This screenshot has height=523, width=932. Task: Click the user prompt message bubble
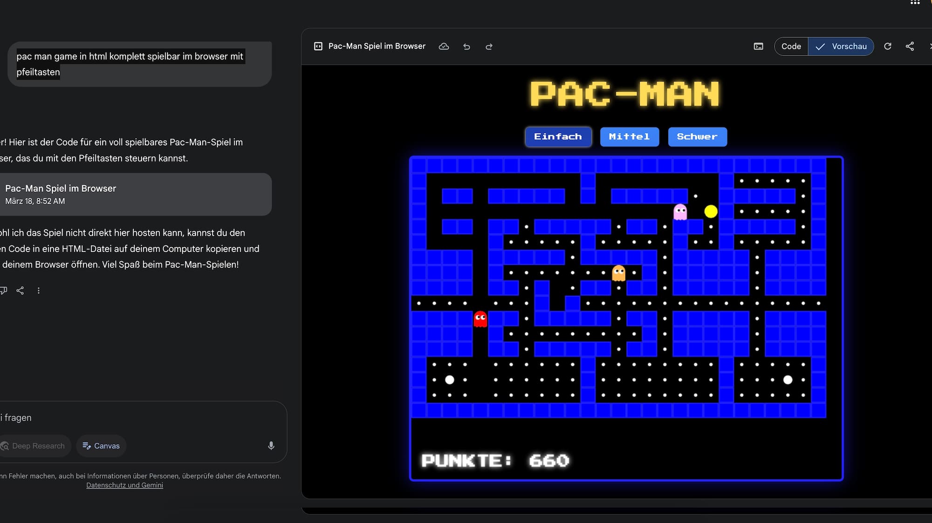tap(139, 64)
